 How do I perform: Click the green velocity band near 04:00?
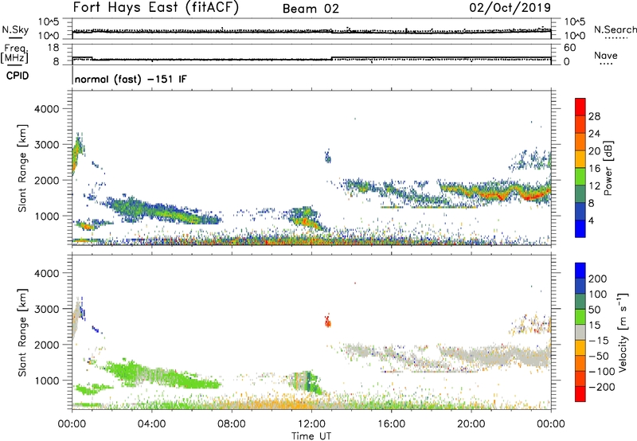[162, 376]
